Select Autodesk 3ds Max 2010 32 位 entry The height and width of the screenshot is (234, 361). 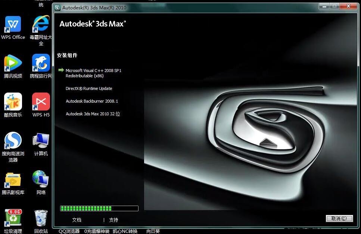[x=93, y=114]
